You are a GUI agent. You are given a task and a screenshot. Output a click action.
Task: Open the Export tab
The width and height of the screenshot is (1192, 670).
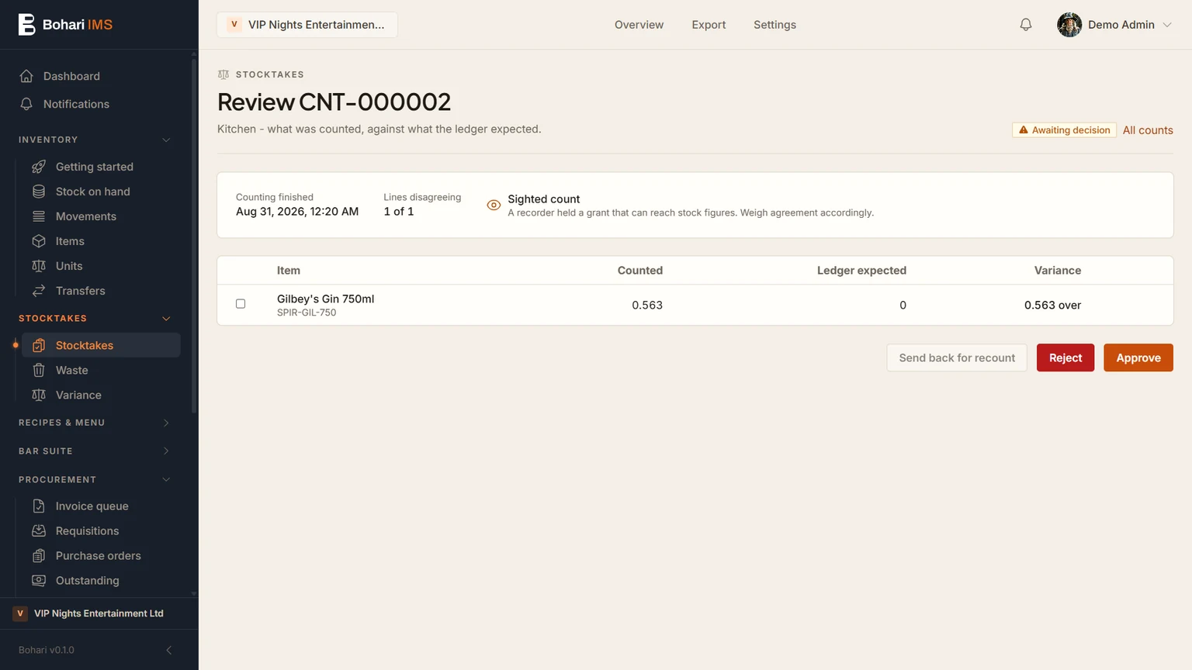pos(709,25)
